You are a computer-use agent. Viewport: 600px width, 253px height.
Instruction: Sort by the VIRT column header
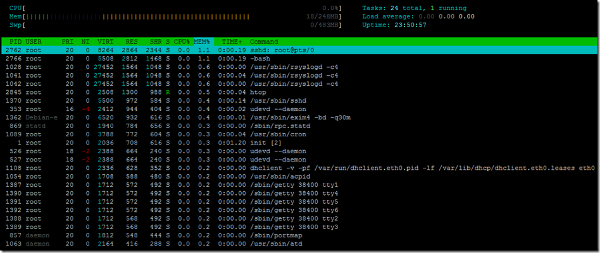[105, 42]
